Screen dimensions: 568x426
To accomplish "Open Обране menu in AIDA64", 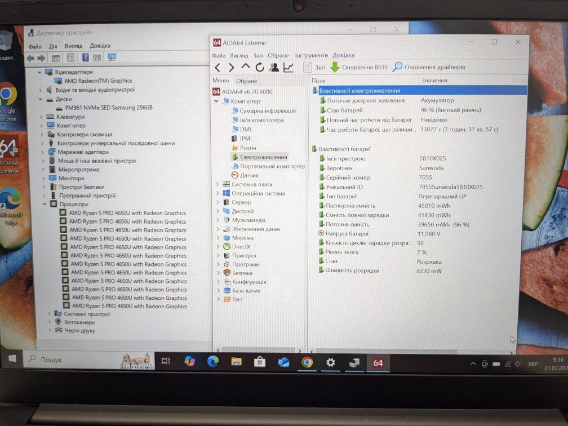I will [x=278, y=55].
